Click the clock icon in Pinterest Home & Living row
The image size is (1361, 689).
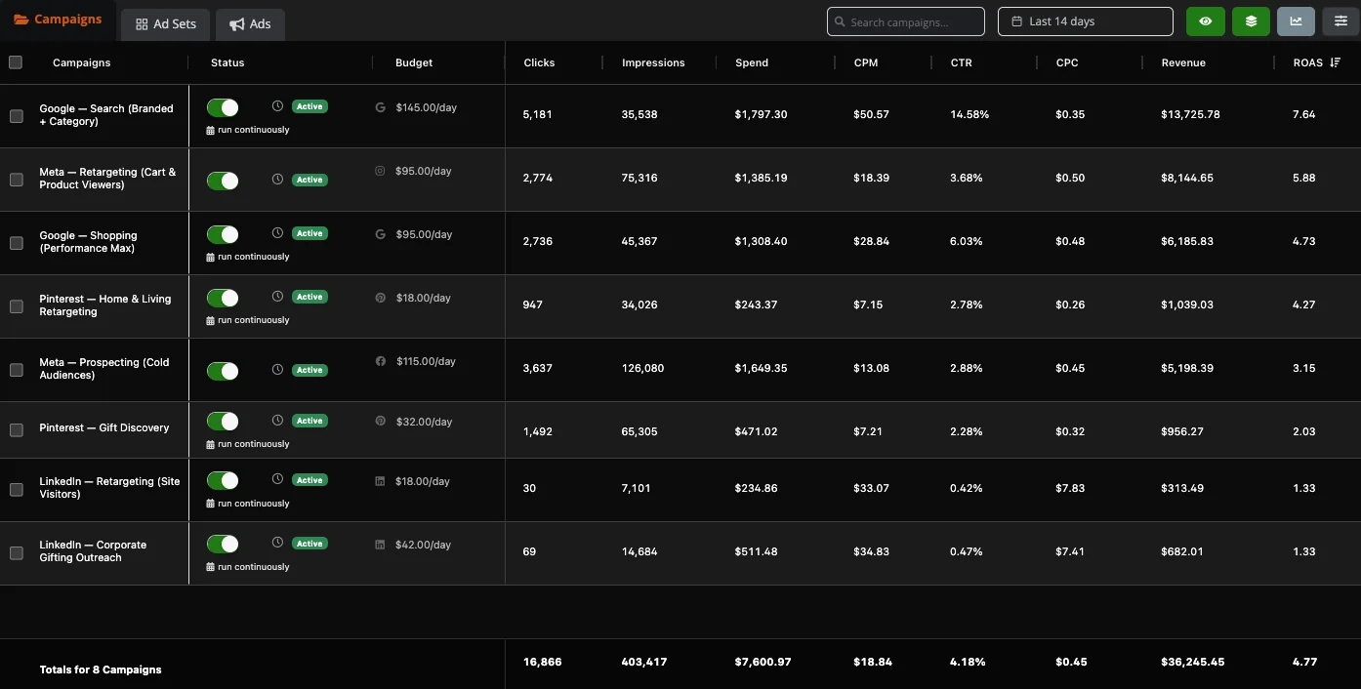click(277, 296)
